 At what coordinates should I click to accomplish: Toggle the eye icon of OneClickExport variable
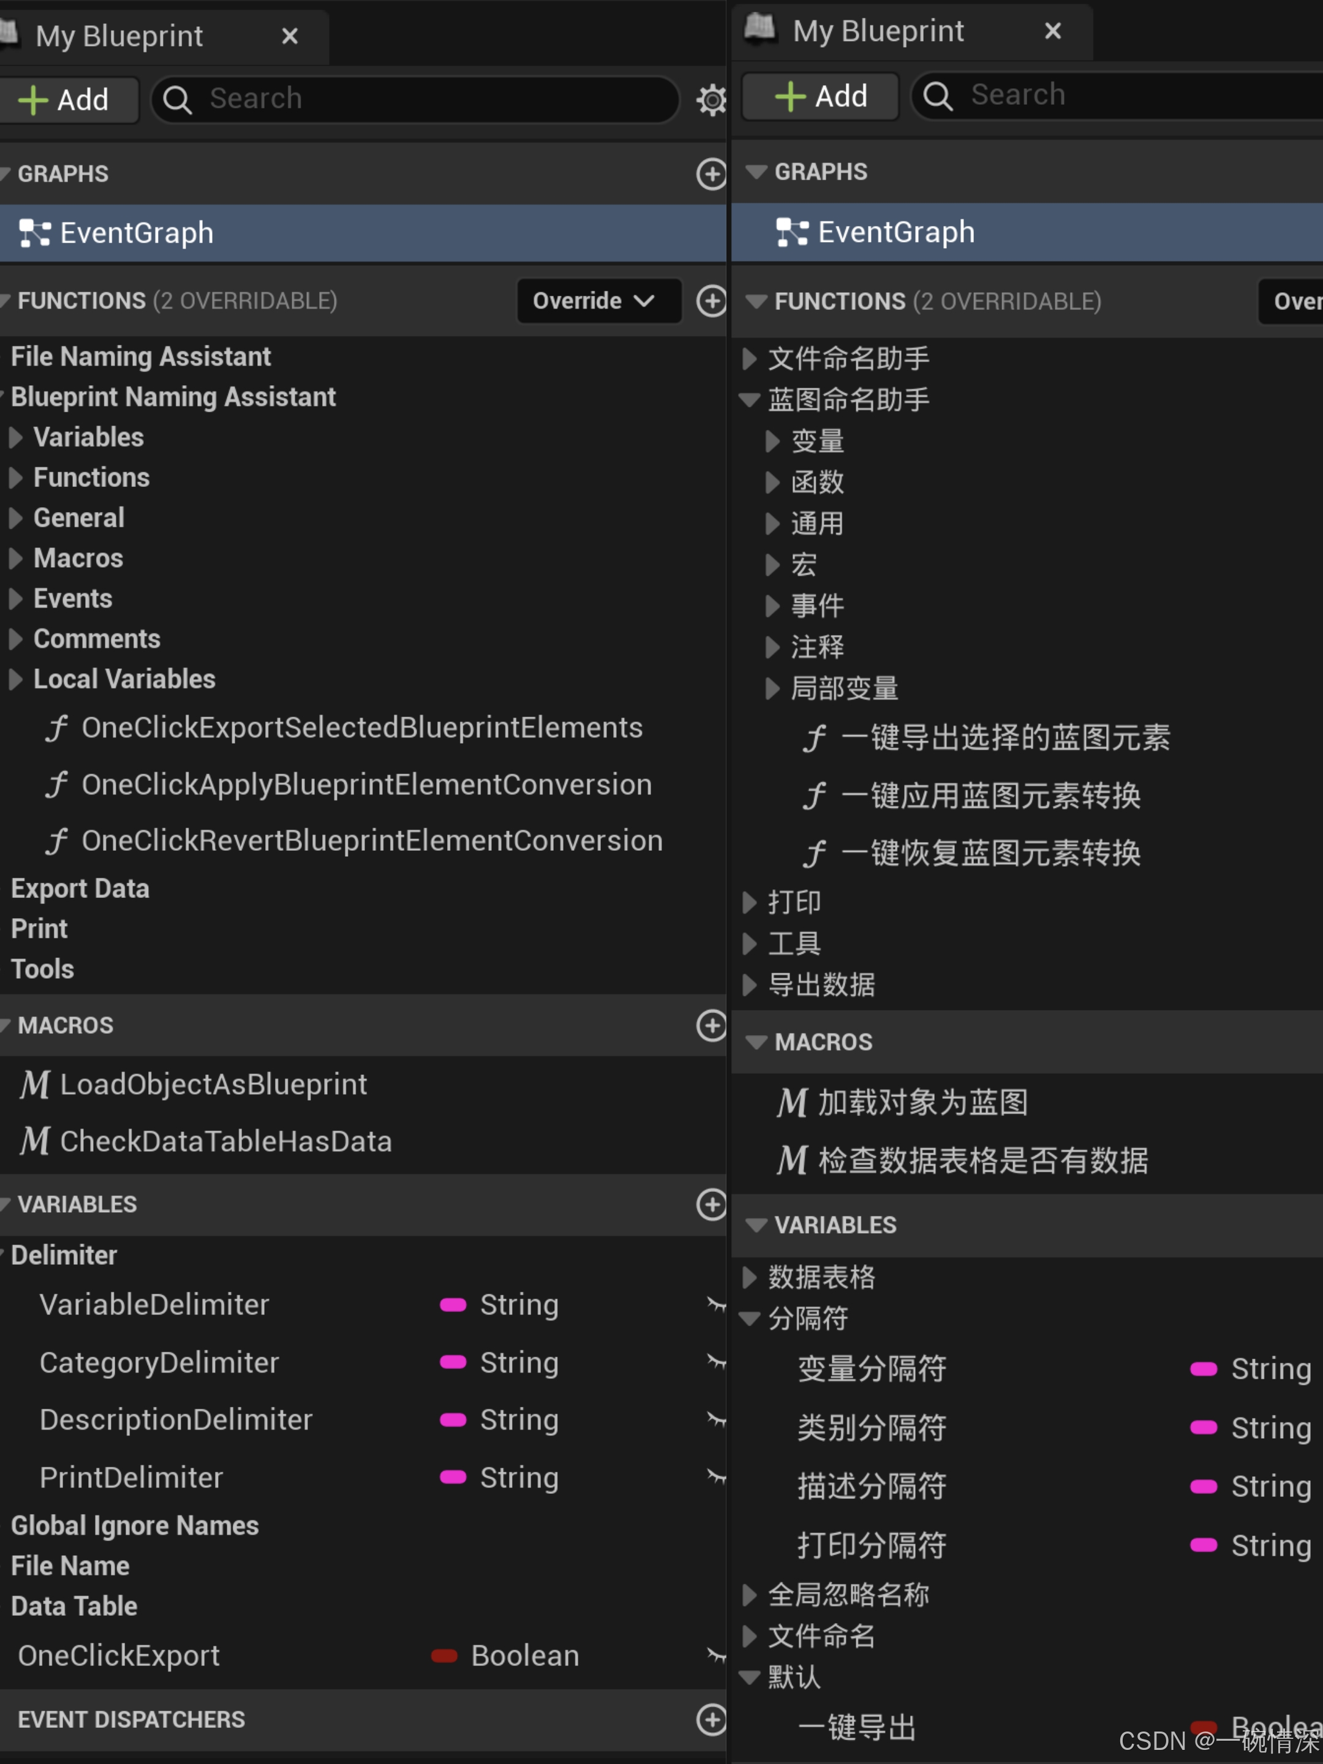(x=715, y=1656)
